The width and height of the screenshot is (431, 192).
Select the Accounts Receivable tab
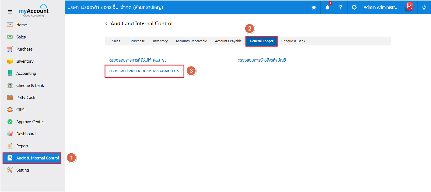pos(191,41)
